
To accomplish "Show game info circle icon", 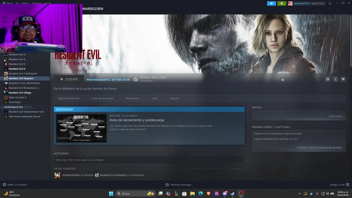I will point(335,79).
